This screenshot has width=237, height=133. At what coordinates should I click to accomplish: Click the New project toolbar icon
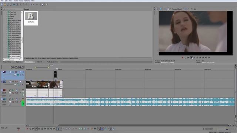tap(2, 4)
